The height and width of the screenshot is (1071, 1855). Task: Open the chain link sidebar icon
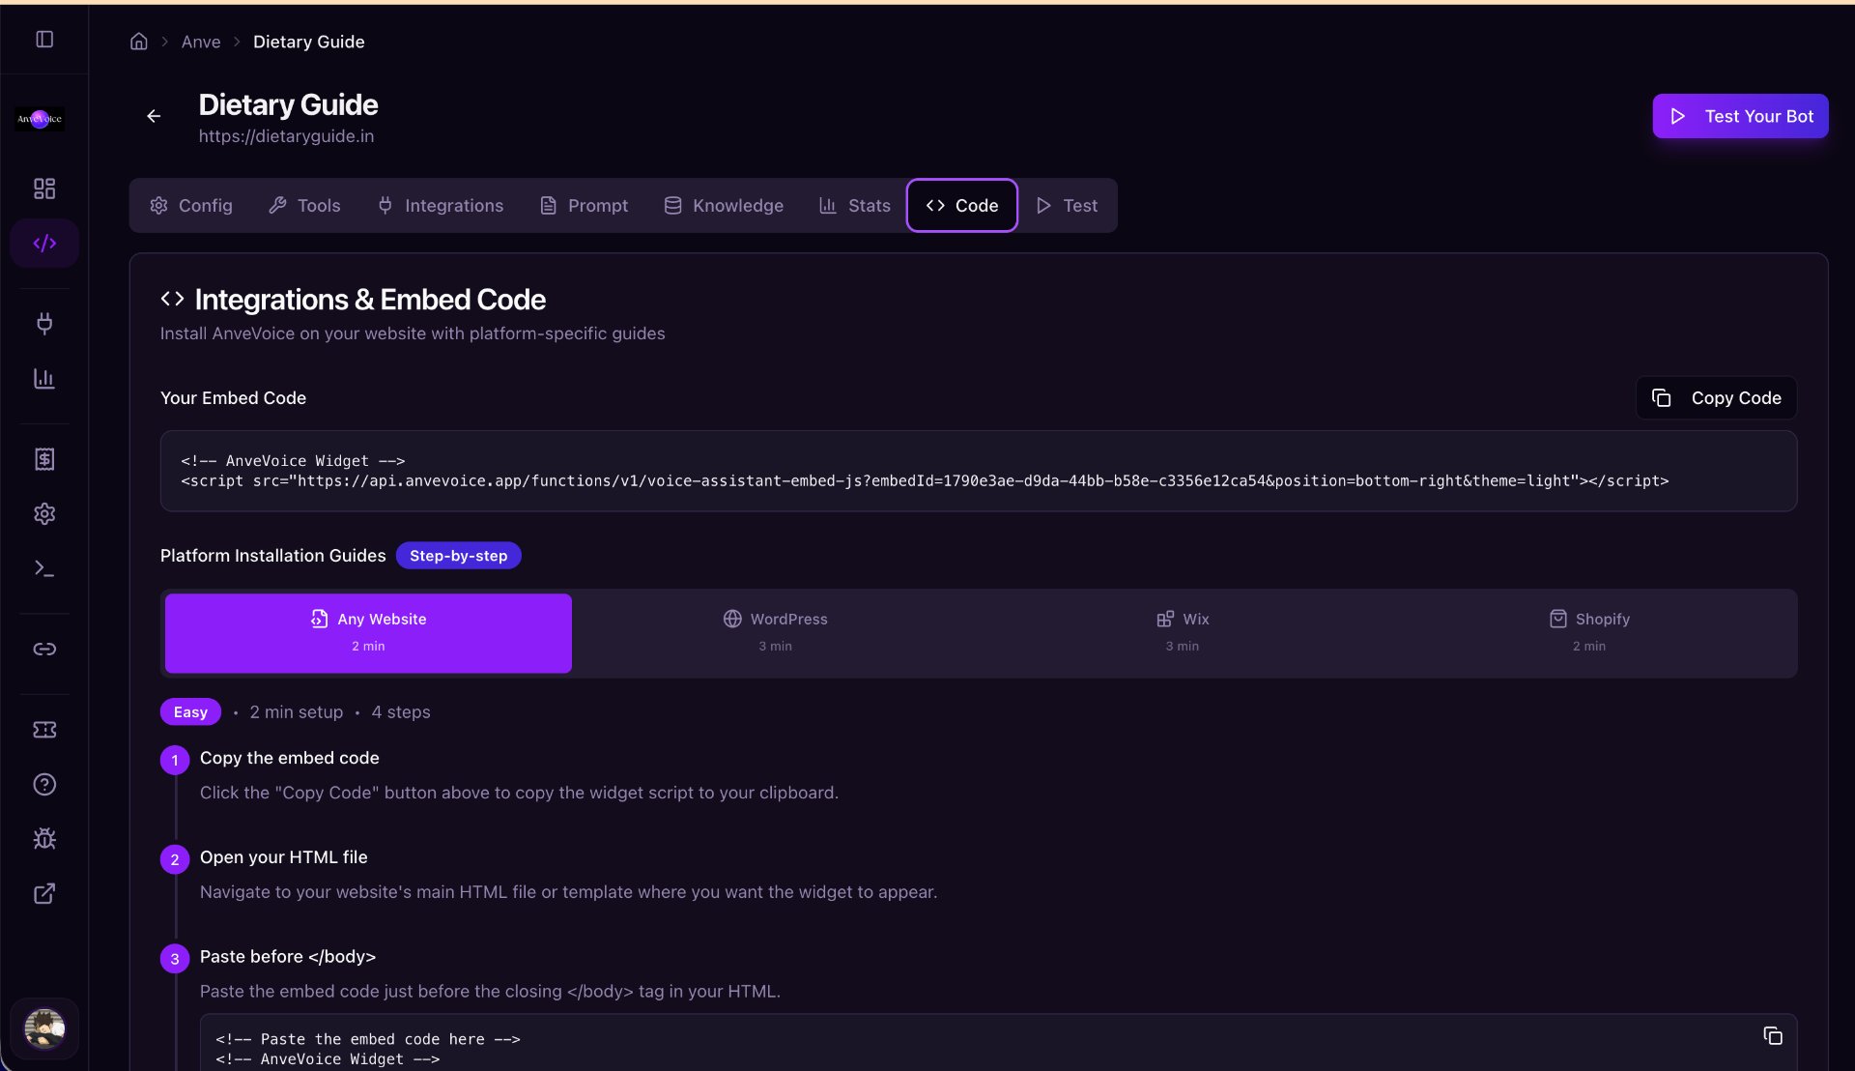(44, 649)
